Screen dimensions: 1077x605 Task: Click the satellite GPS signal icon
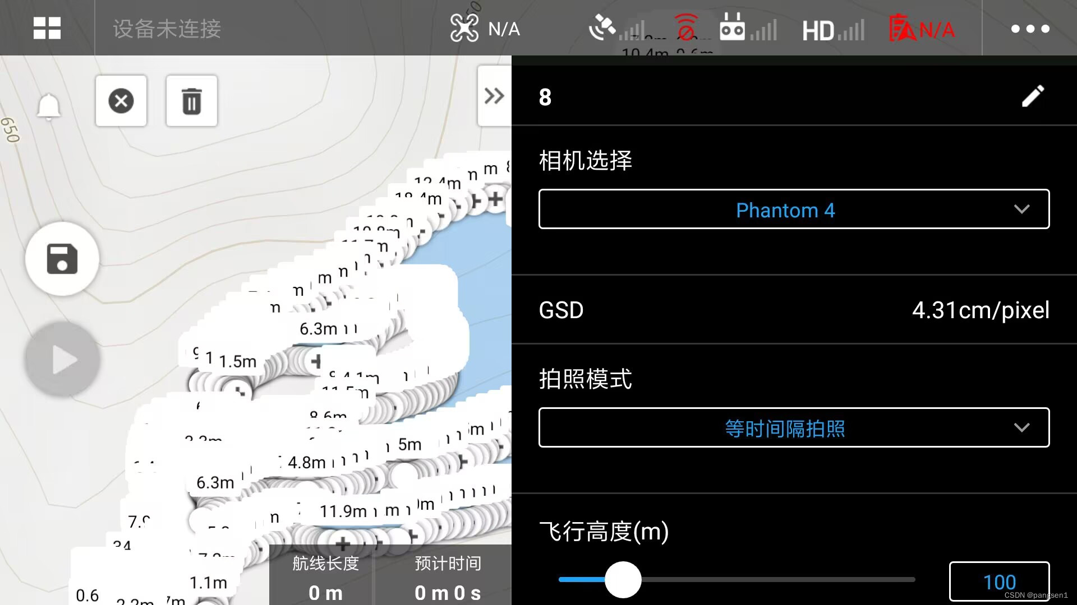click(603, 27)
